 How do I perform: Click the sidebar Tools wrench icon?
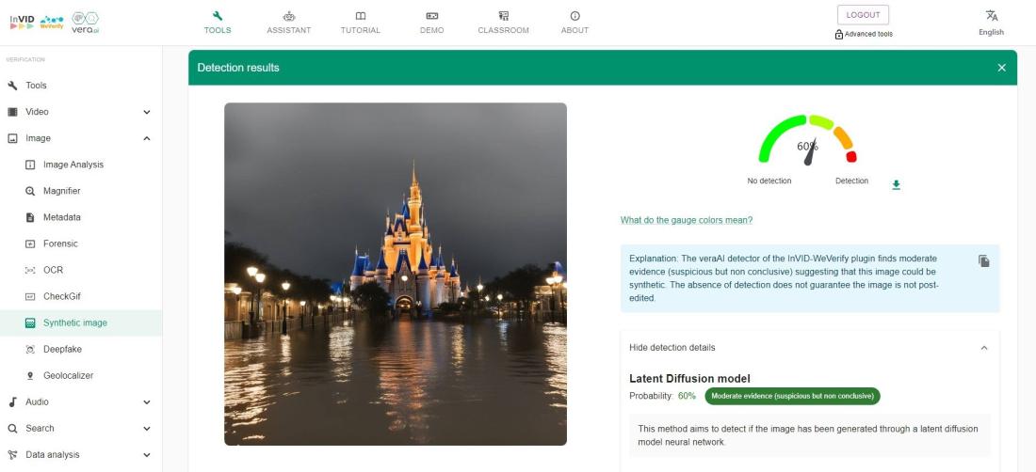coord(12,86)
